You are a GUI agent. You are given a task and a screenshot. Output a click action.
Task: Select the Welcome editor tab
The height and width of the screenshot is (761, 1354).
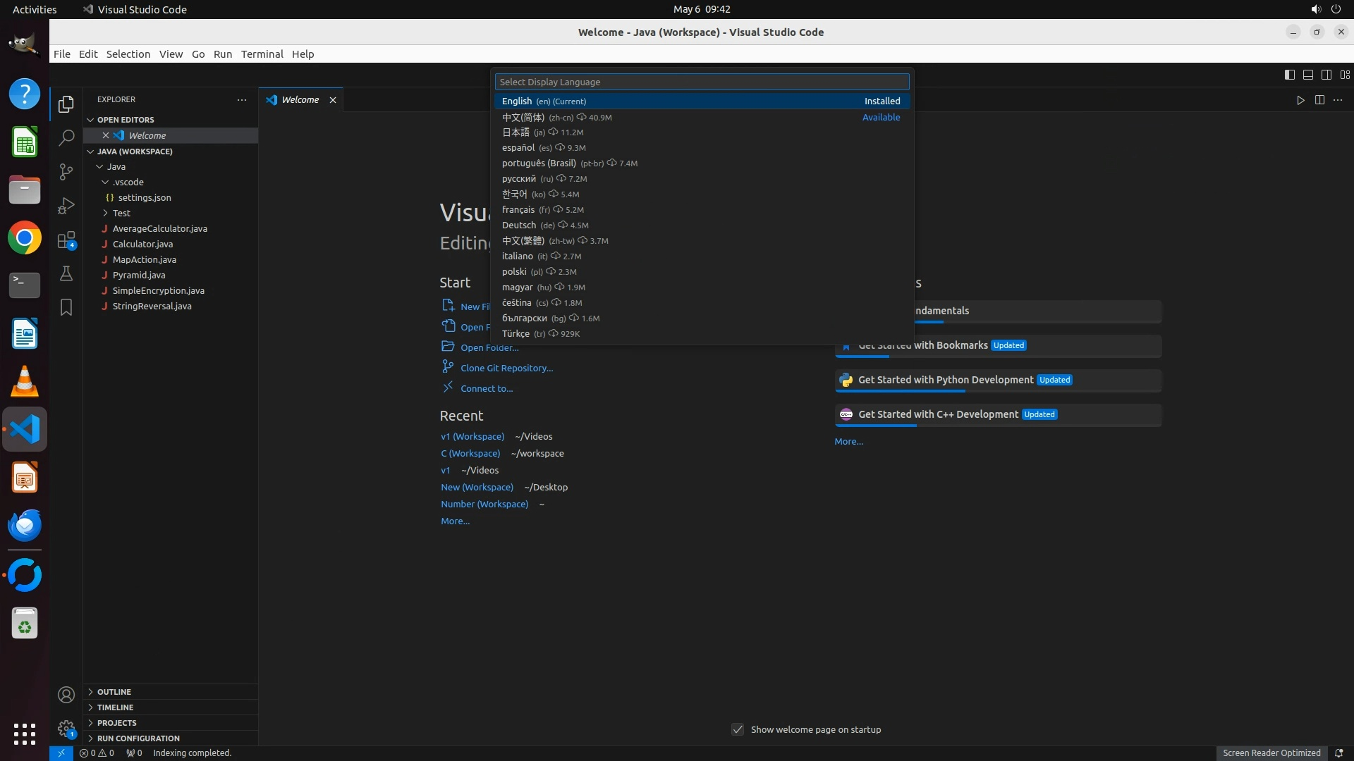(300, 100)
